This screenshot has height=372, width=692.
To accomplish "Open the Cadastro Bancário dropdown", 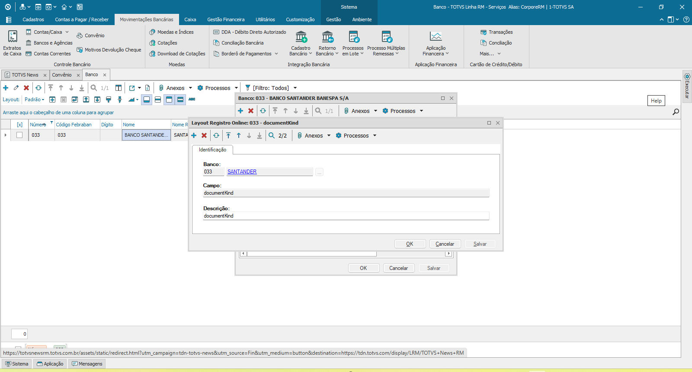I will click(301, 43).
